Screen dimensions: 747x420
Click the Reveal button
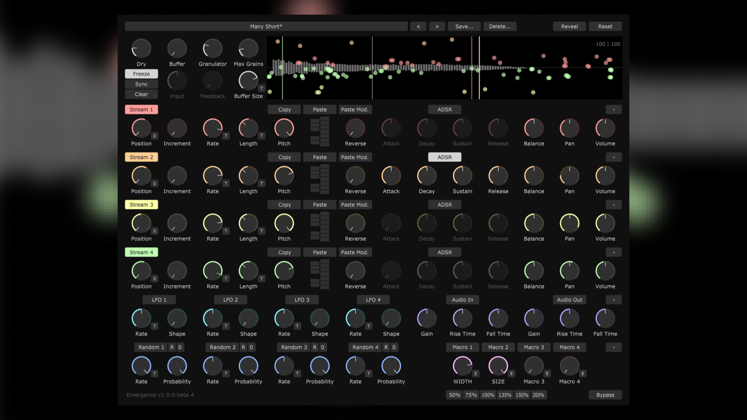569,26
